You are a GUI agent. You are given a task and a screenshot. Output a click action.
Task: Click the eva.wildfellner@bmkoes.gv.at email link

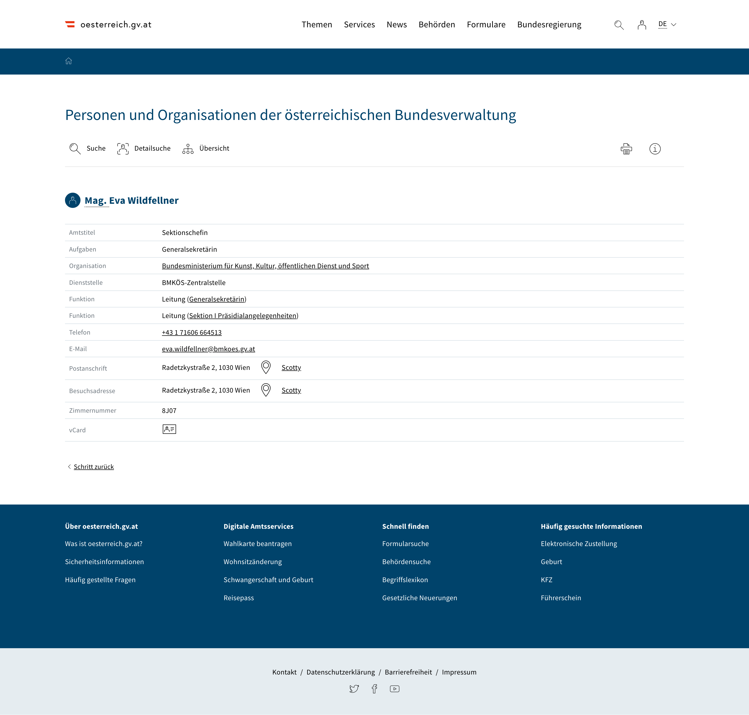(x=208, y=349)
